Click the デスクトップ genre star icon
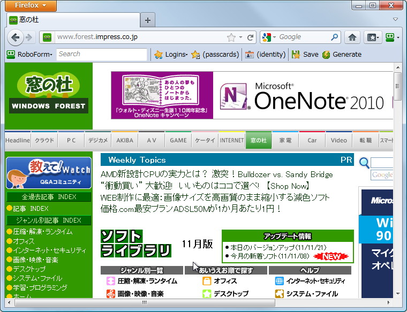Viewport: 407px width, 312px height. point(207,294)
